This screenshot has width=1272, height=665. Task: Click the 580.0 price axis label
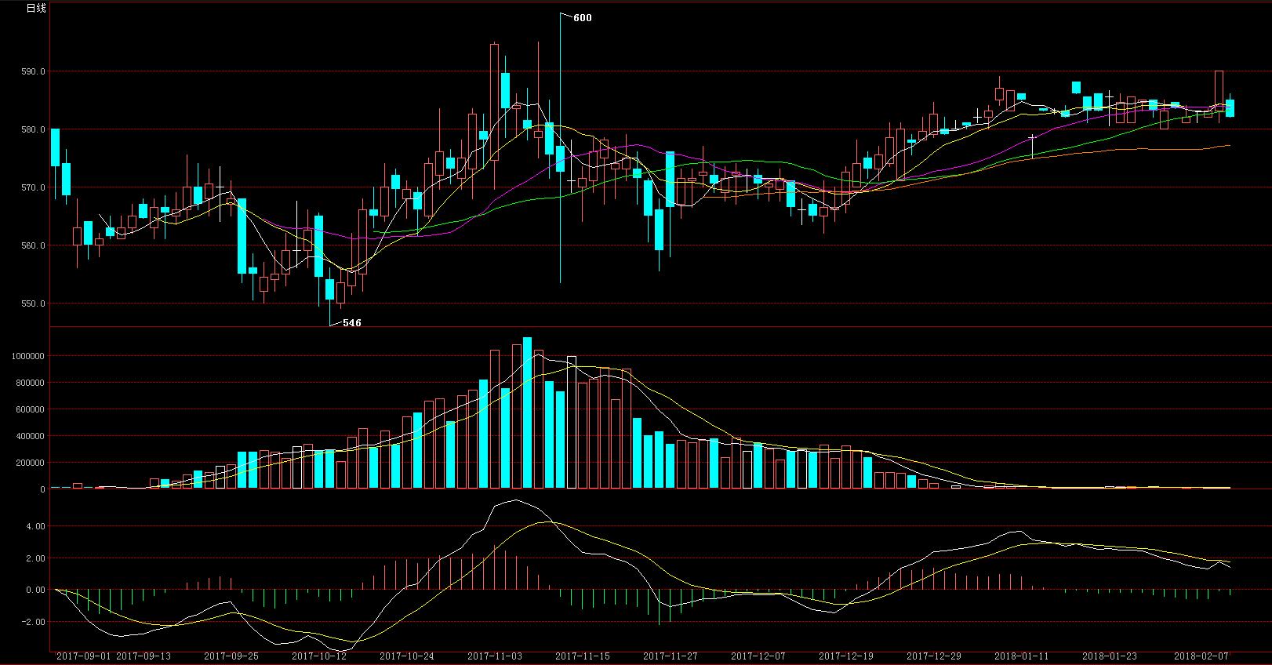(34, 129)
